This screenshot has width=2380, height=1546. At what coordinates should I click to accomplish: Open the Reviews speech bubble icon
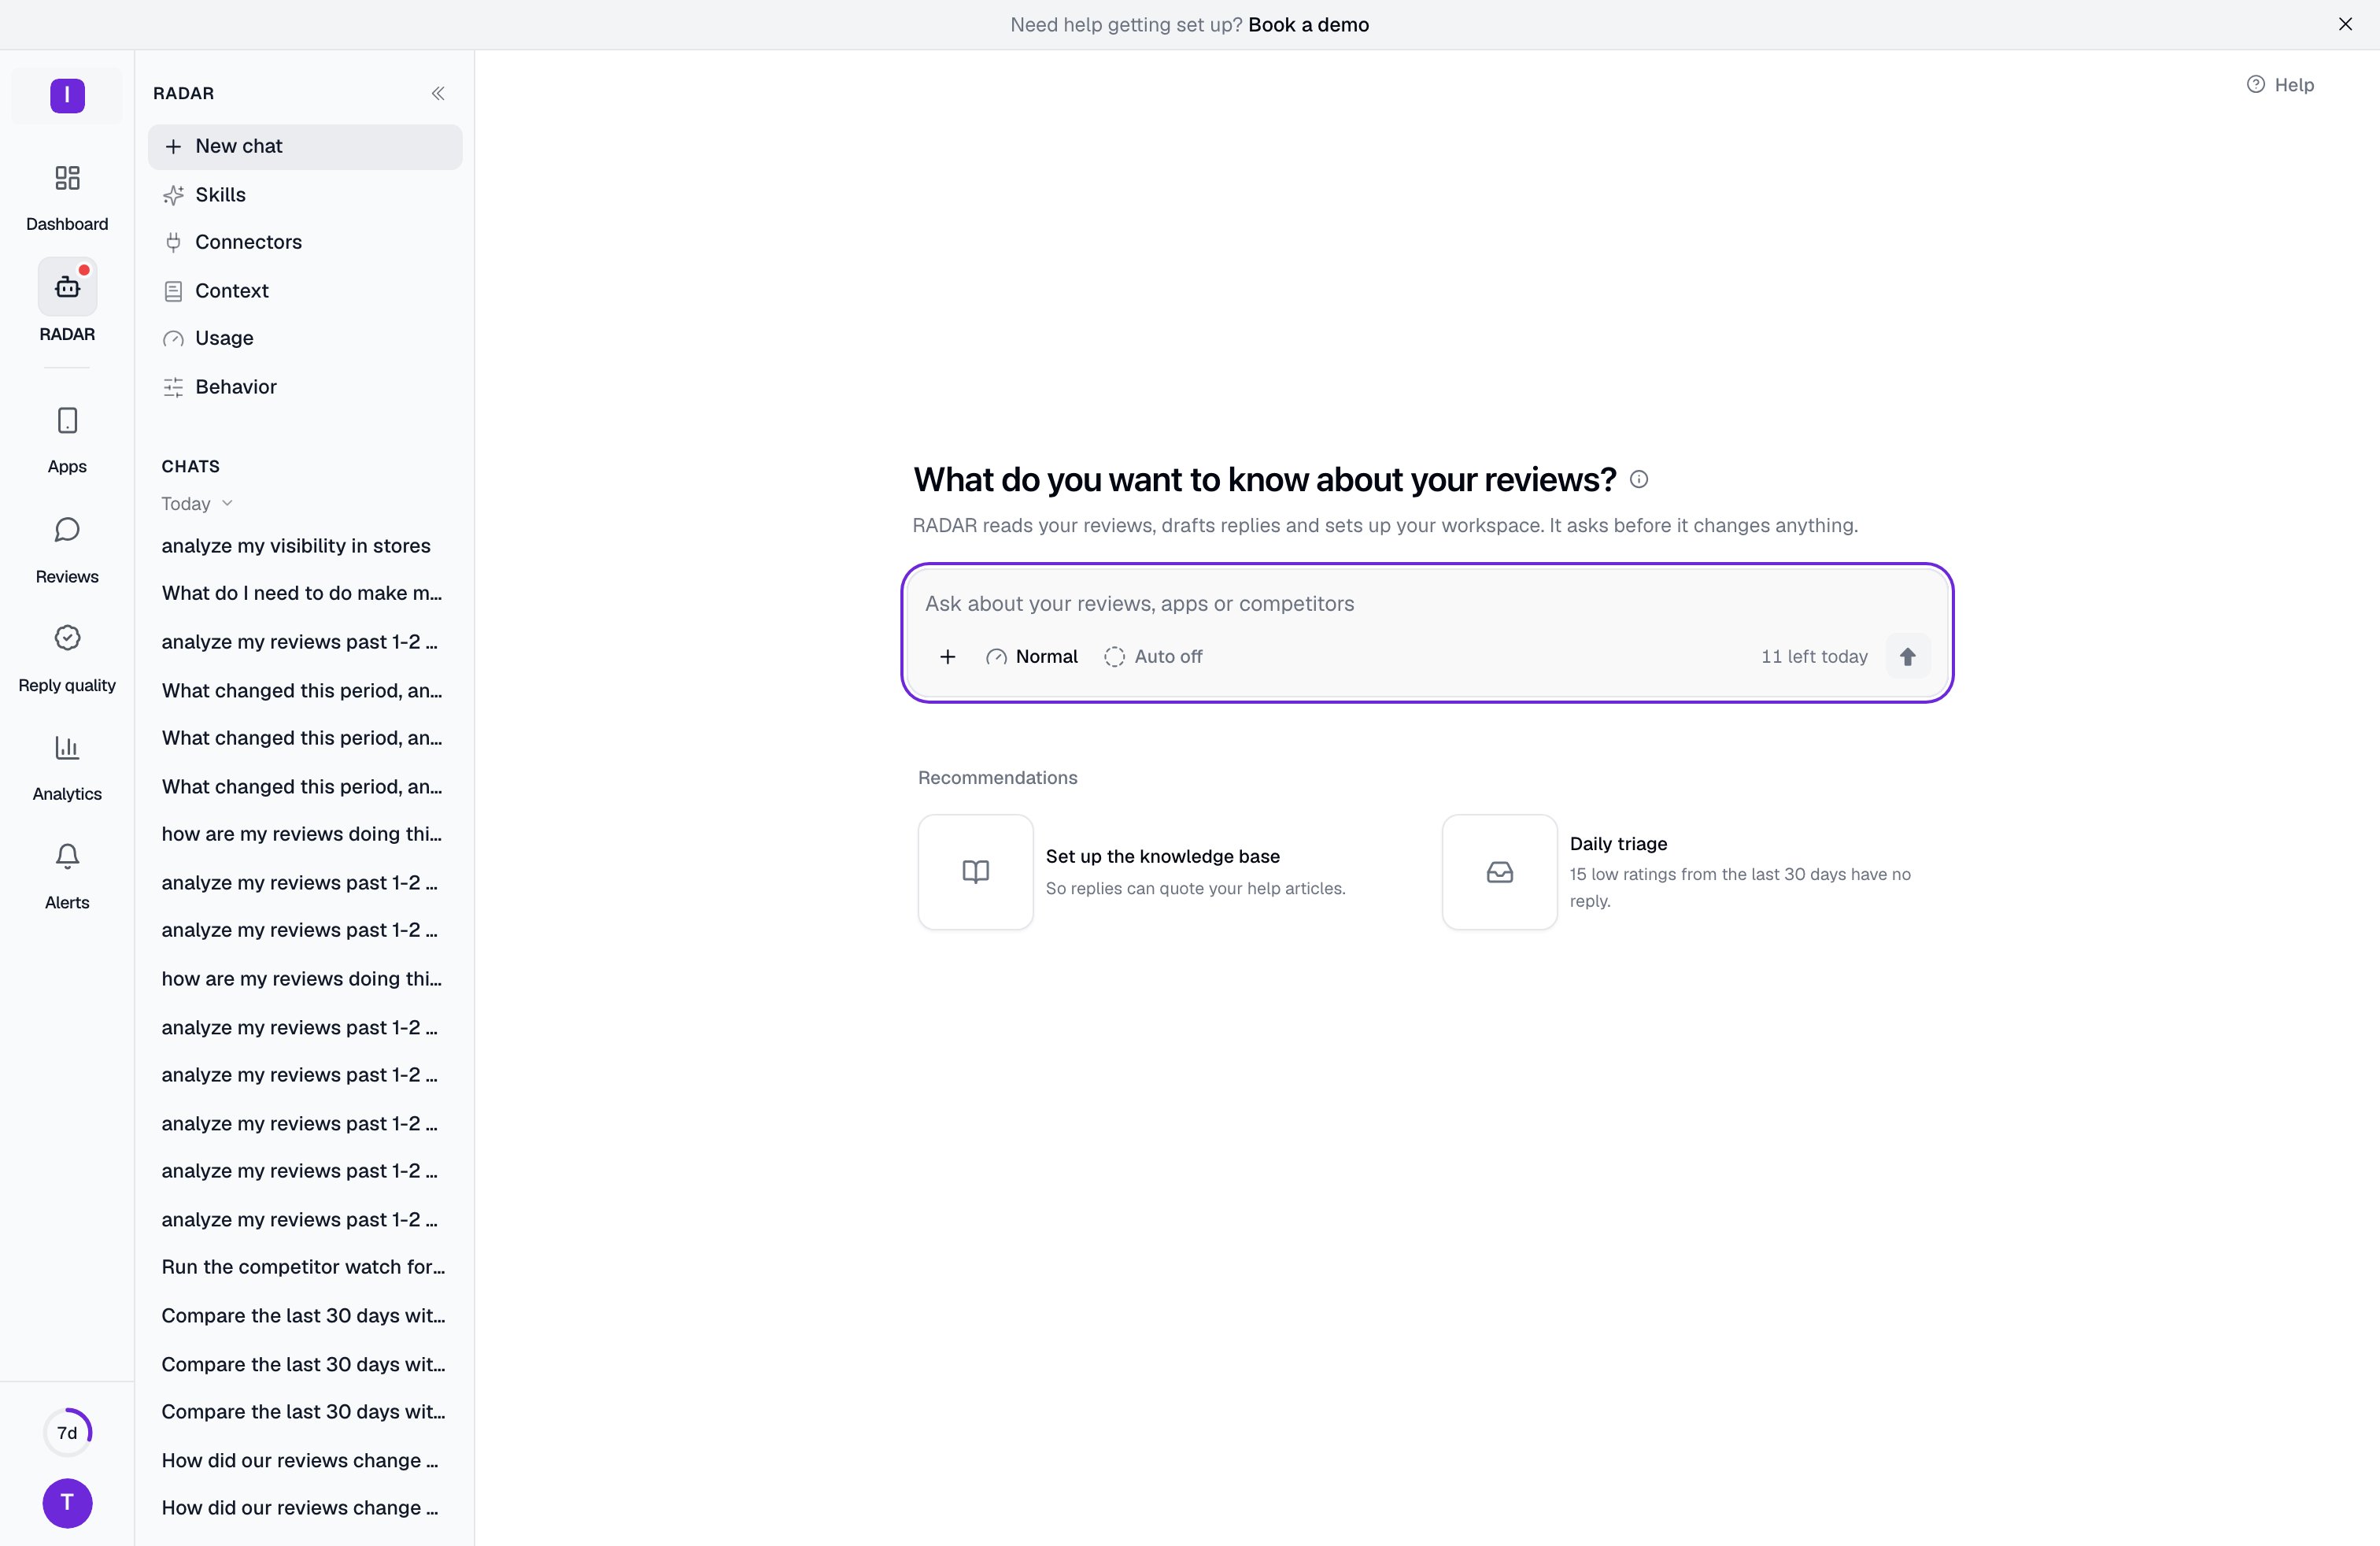[67, 529]
